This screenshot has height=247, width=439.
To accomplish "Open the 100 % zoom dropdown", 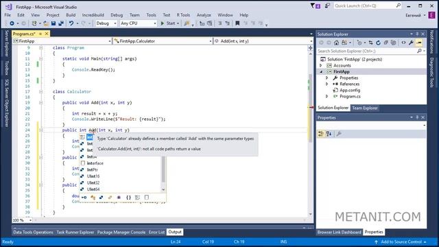I will pos(30,220).
